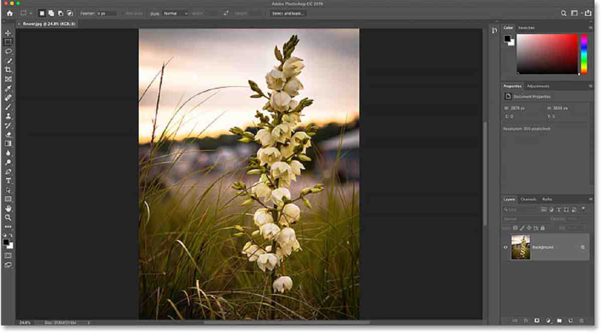Toggle the layer filter switch in Layers panel
Screen dimensions: 603x335
point(583,209)
